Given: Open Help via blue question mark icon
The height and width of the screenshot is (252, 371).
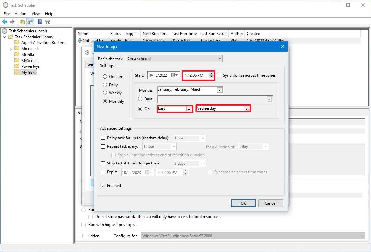Looking at the screenshot, I should coord(40,22).
